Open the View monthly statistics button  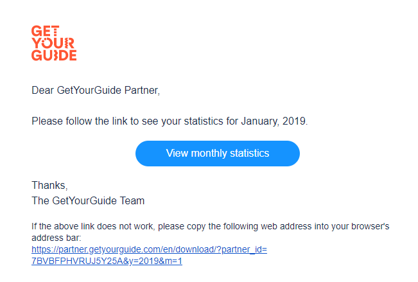(x=218, y=154)
